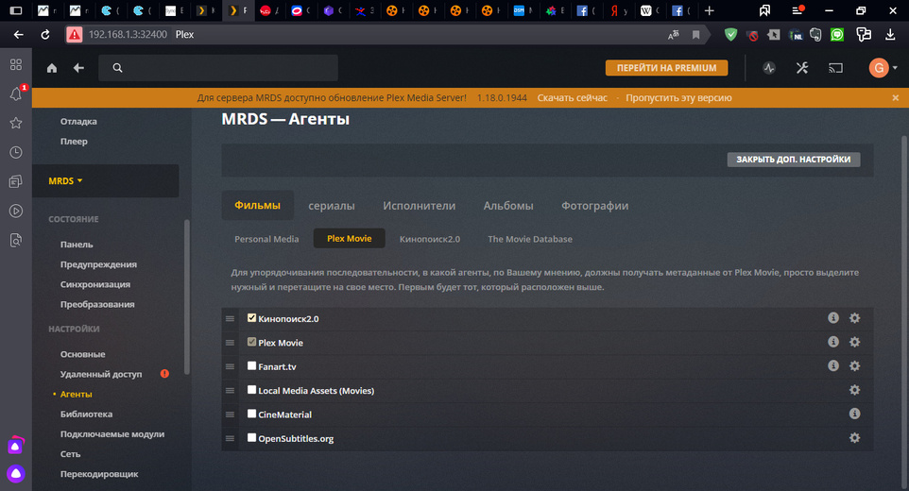This screenshot has height=491, width=909.
Task: Open the activity monitor icon
Action: [769, 68]
